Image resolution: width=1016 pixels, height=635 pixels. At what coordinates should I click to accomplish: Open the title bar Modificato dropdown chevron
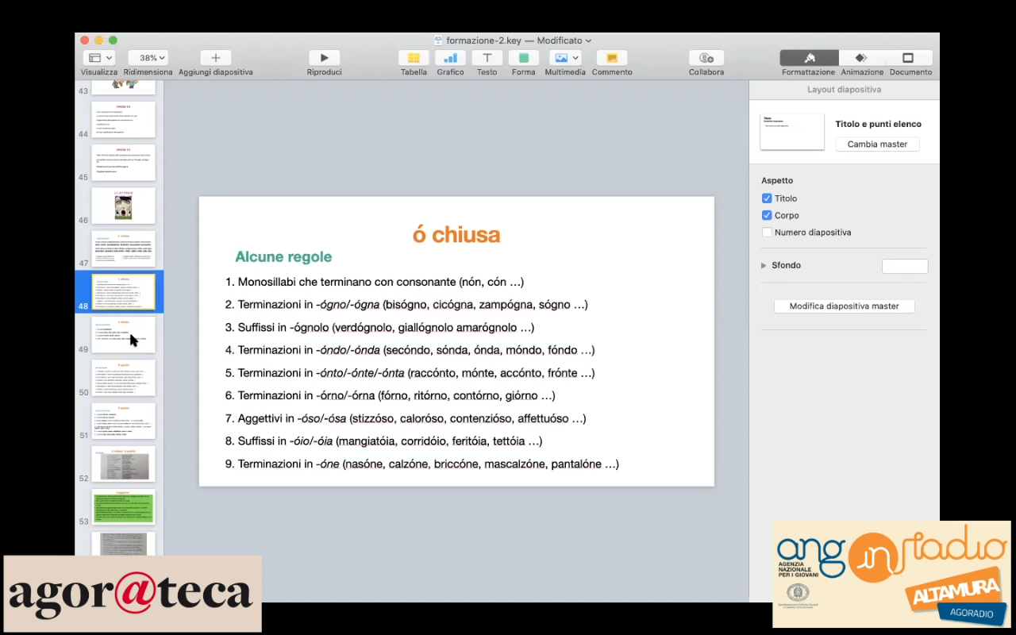pos(588,40)
